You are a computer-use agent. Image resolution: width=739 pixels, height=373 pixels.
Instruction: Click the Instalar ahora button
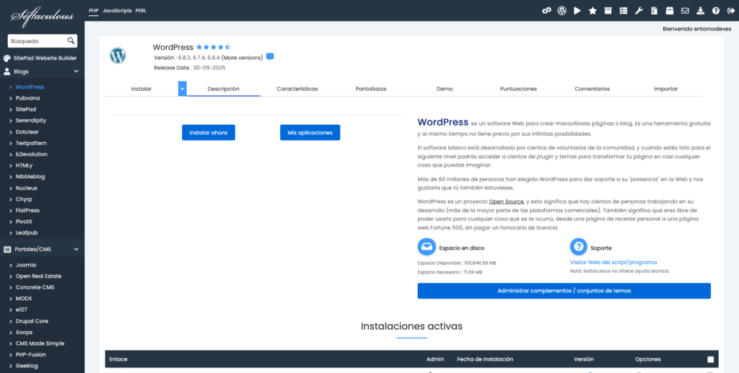tap(209, 133)
